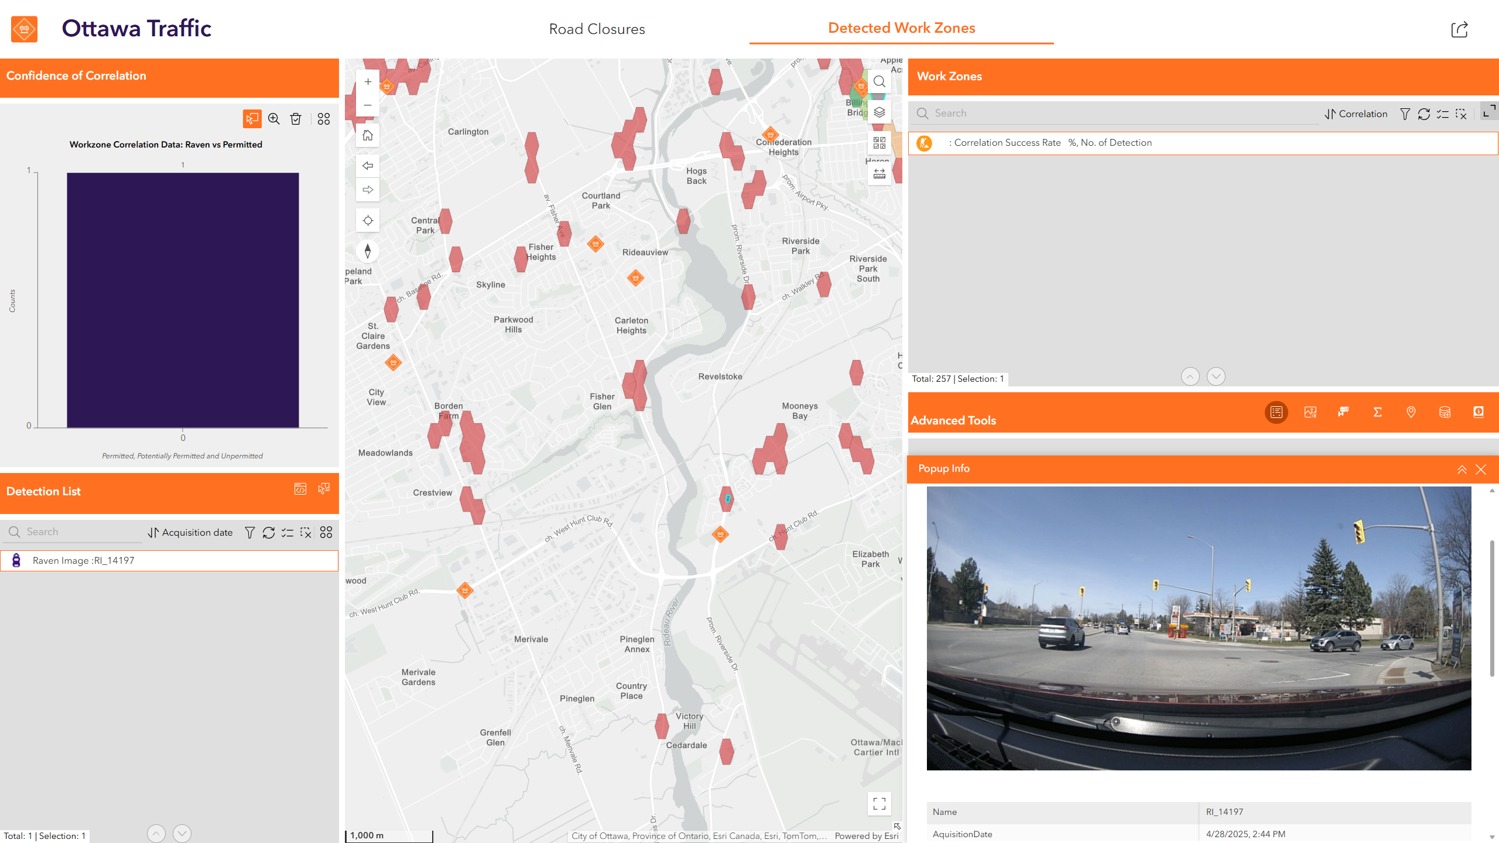Open Correlation sort dropdown

pos(1356,114)
